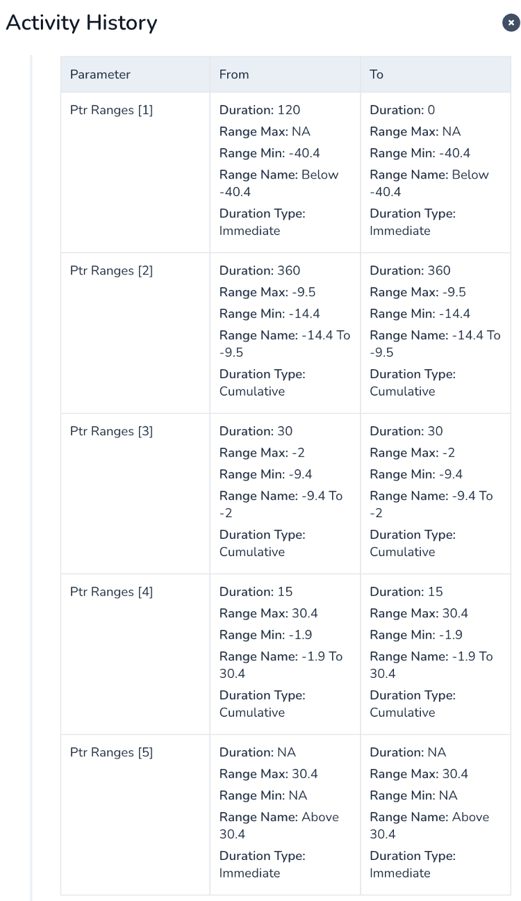521x901 pixels.
Task: Click the Ptr Ranges [1] parameter cell
Action: (135, 172)
